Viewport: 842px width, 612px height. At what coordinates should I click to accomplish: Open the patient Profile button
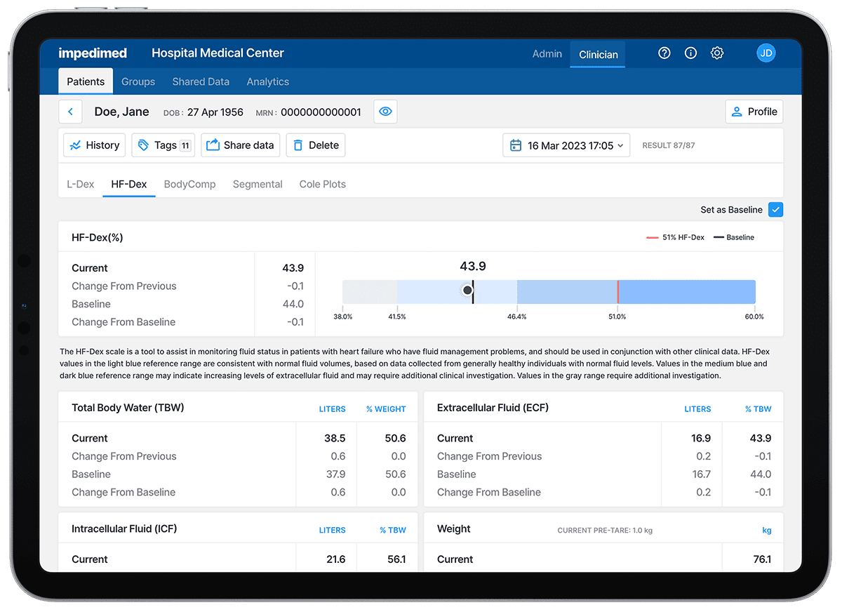tap(754, 112)
